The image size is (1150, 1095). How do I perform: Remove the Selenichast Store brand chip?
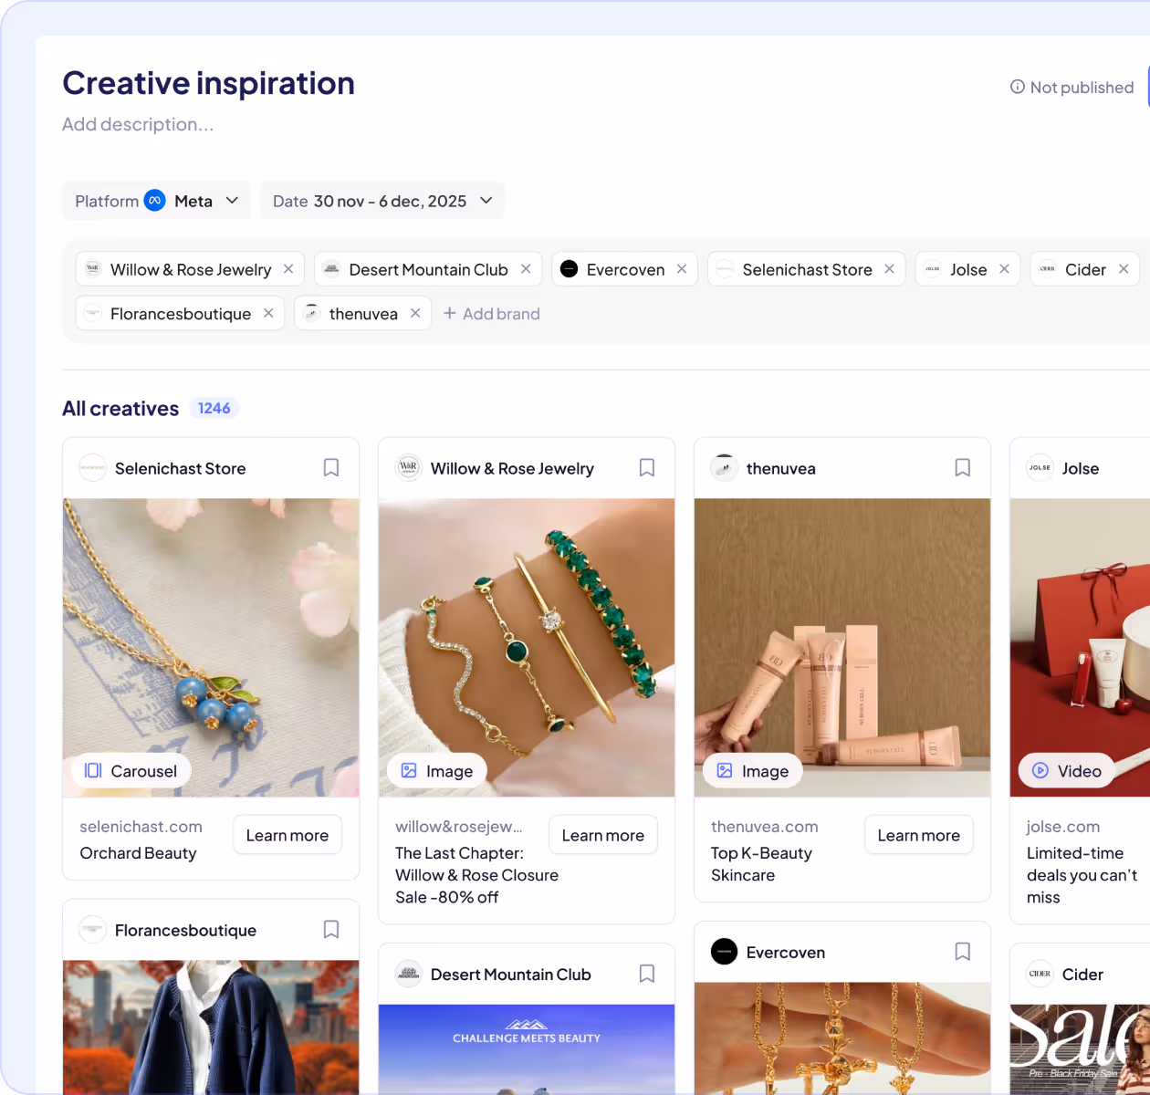889,269
